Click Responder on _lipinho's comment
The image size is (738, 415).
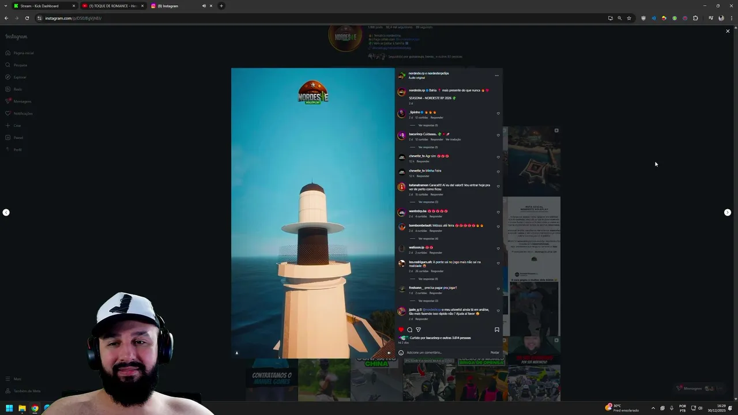click(436, 118)
